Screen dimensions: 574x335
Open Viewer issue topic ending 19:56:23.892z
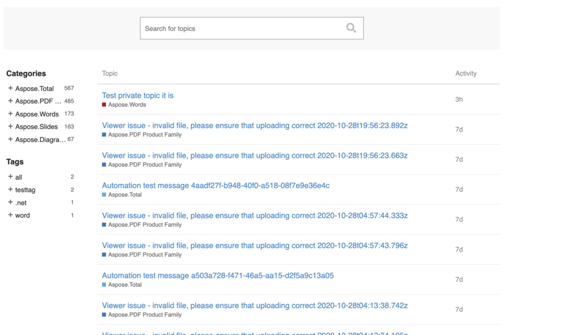(x=255, y=125)
